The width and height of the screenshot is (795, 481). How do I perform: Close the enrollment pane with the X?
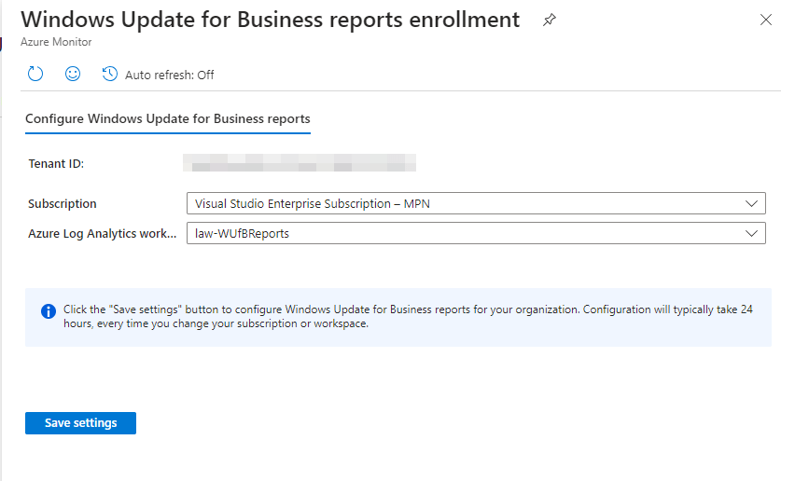pos(766,20)
